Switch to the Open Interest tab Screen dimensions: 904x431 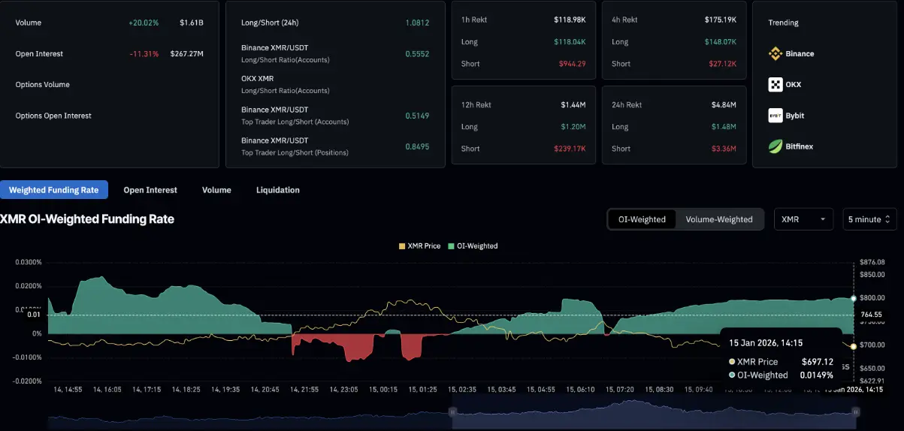pyautogui.click(x=150, y=190)
